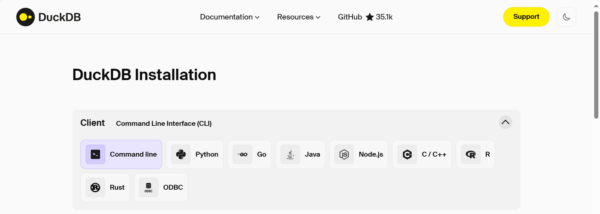Click the Rust gear logo icon
This screenshot has height=214, width=600.
95,187
